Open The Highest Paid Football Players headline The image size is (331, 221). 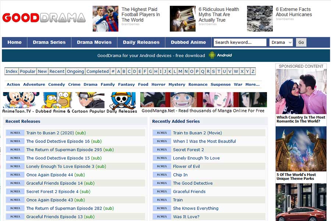140,15
